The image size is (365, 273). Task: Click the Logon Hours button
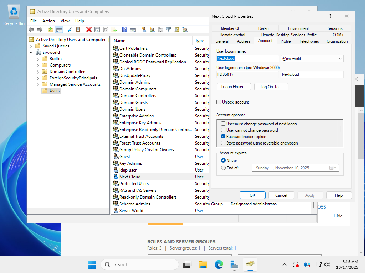click(233, 87)
